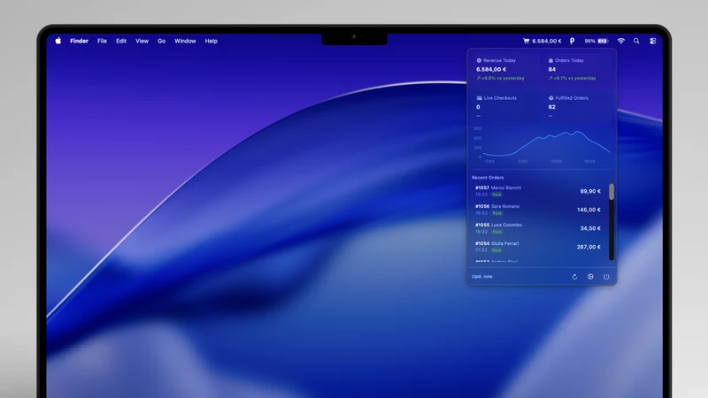Open Control Center
Image resolution: width=708 pixels, height=398 pixels.
pyautogui.click(x=653, y=41)
